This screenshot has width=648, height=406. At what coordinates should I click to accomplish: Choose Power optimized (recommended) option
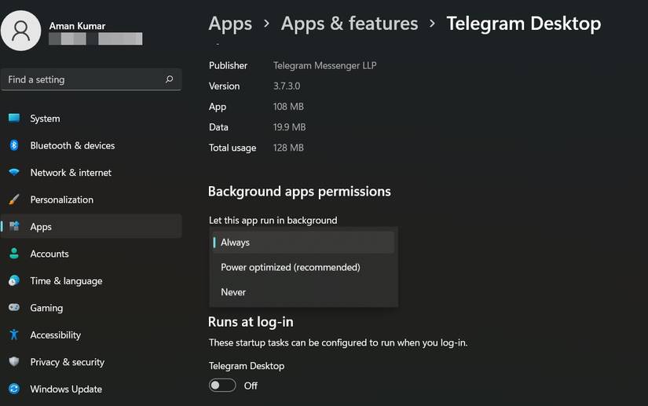point(303,267)
